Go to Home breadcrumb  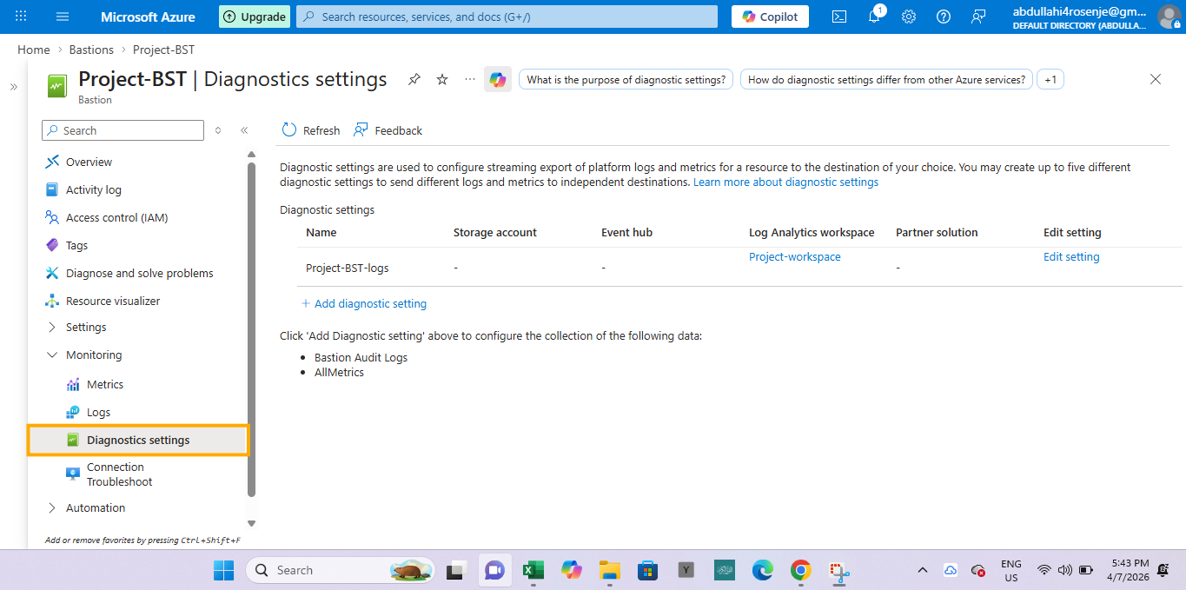pyautogui.click(x=33, y=50)
